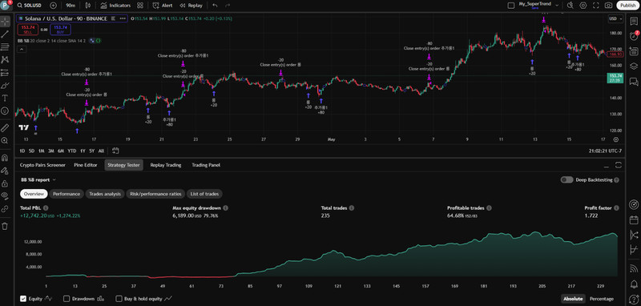Uncheck the Equity checkbox
641x306 pixels.
click(x=23, y=299)
